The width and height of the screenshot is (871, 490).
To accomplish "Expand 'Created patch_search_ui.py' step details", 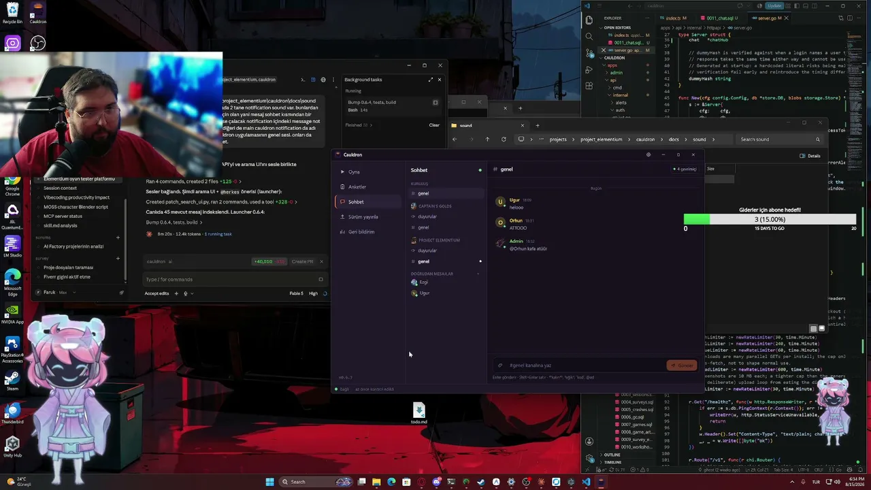I will [x=221, y=202].
